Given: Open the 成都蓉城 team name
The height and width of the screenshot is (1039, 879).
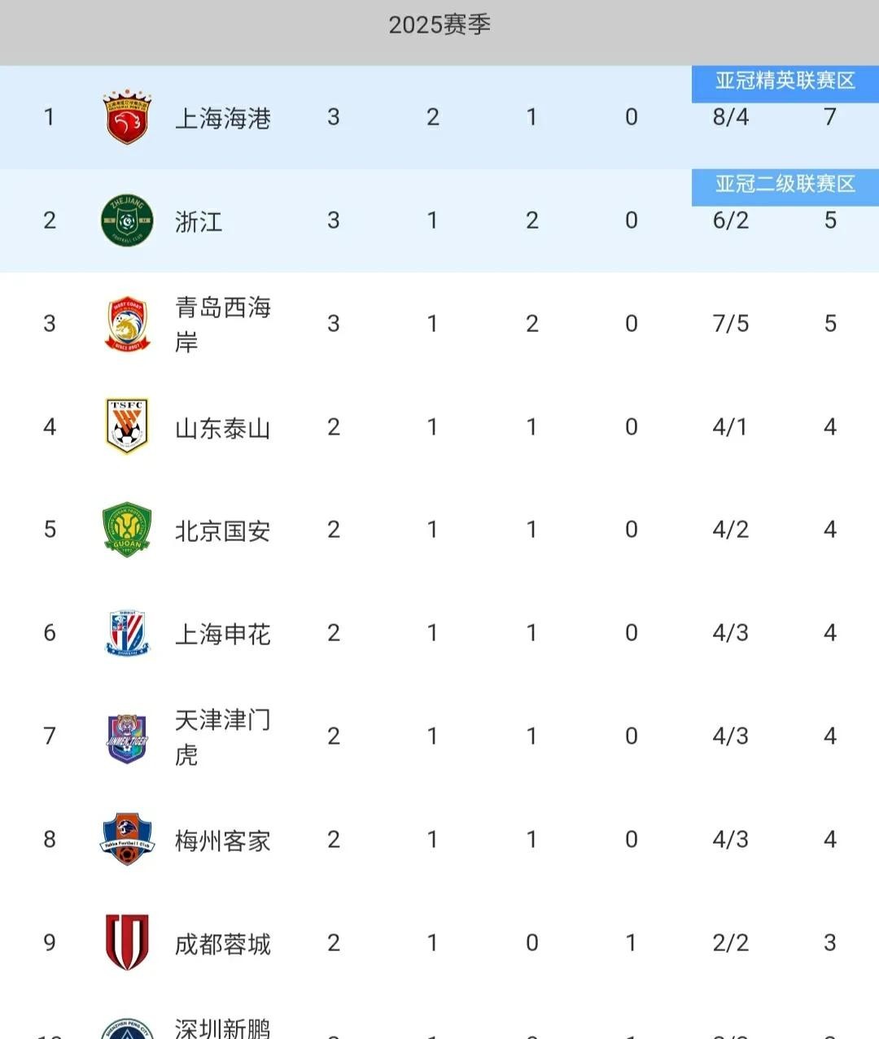Looking at the screenshot, I should click(x=223, y=944).
